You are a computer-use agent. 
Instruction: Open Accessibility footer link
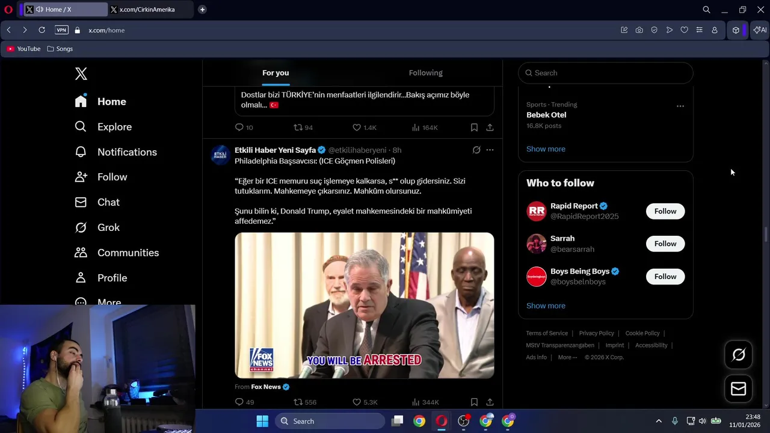[651, 345]
